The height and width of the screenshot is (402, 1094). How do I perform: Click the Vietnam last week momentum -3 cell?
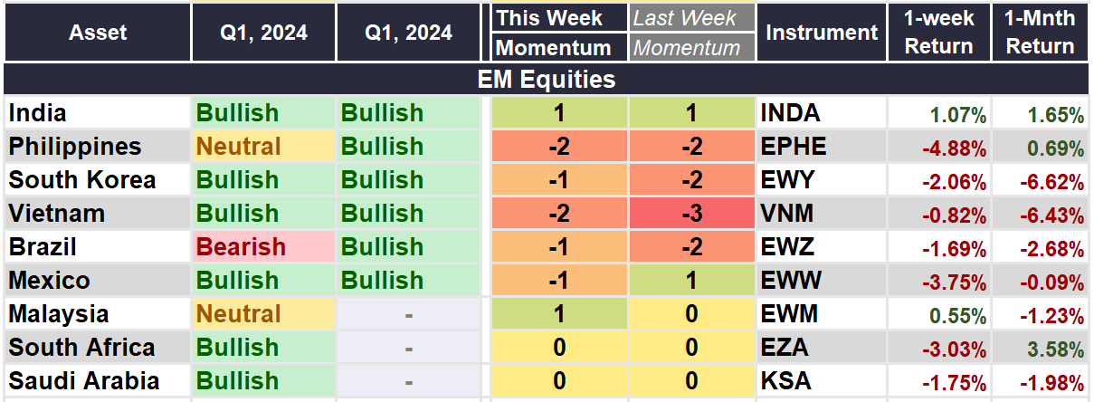[692, 214]
